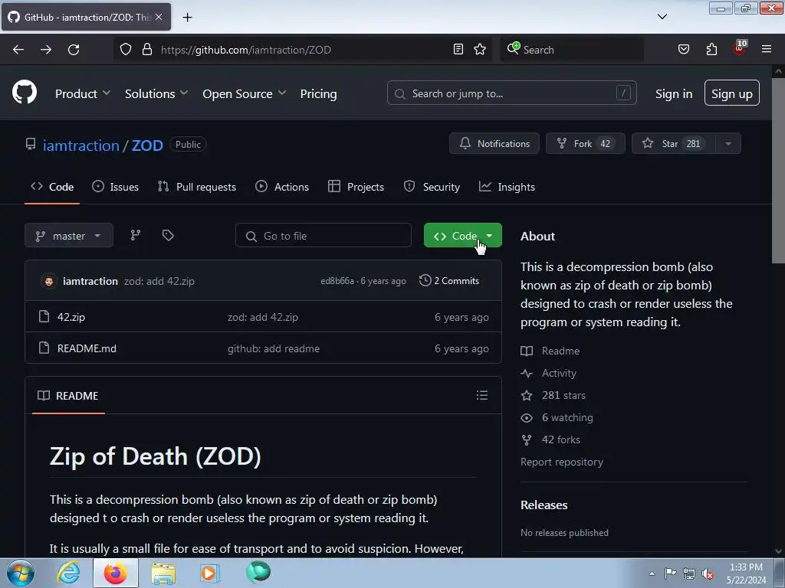Open a new browser tab with plus icon

click(x=187, y=18)
